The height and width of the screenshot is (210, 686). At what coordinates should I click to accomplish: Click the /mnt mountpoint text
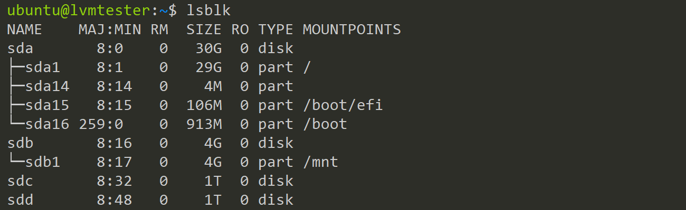(x=320, y=162)
